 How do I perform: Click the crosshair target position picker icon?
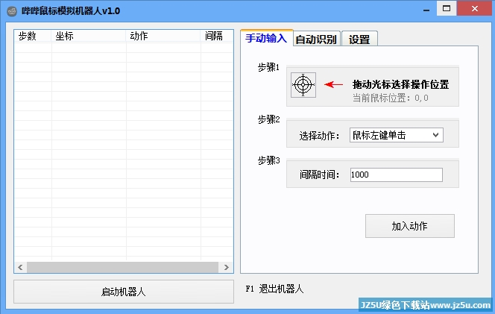303,85
